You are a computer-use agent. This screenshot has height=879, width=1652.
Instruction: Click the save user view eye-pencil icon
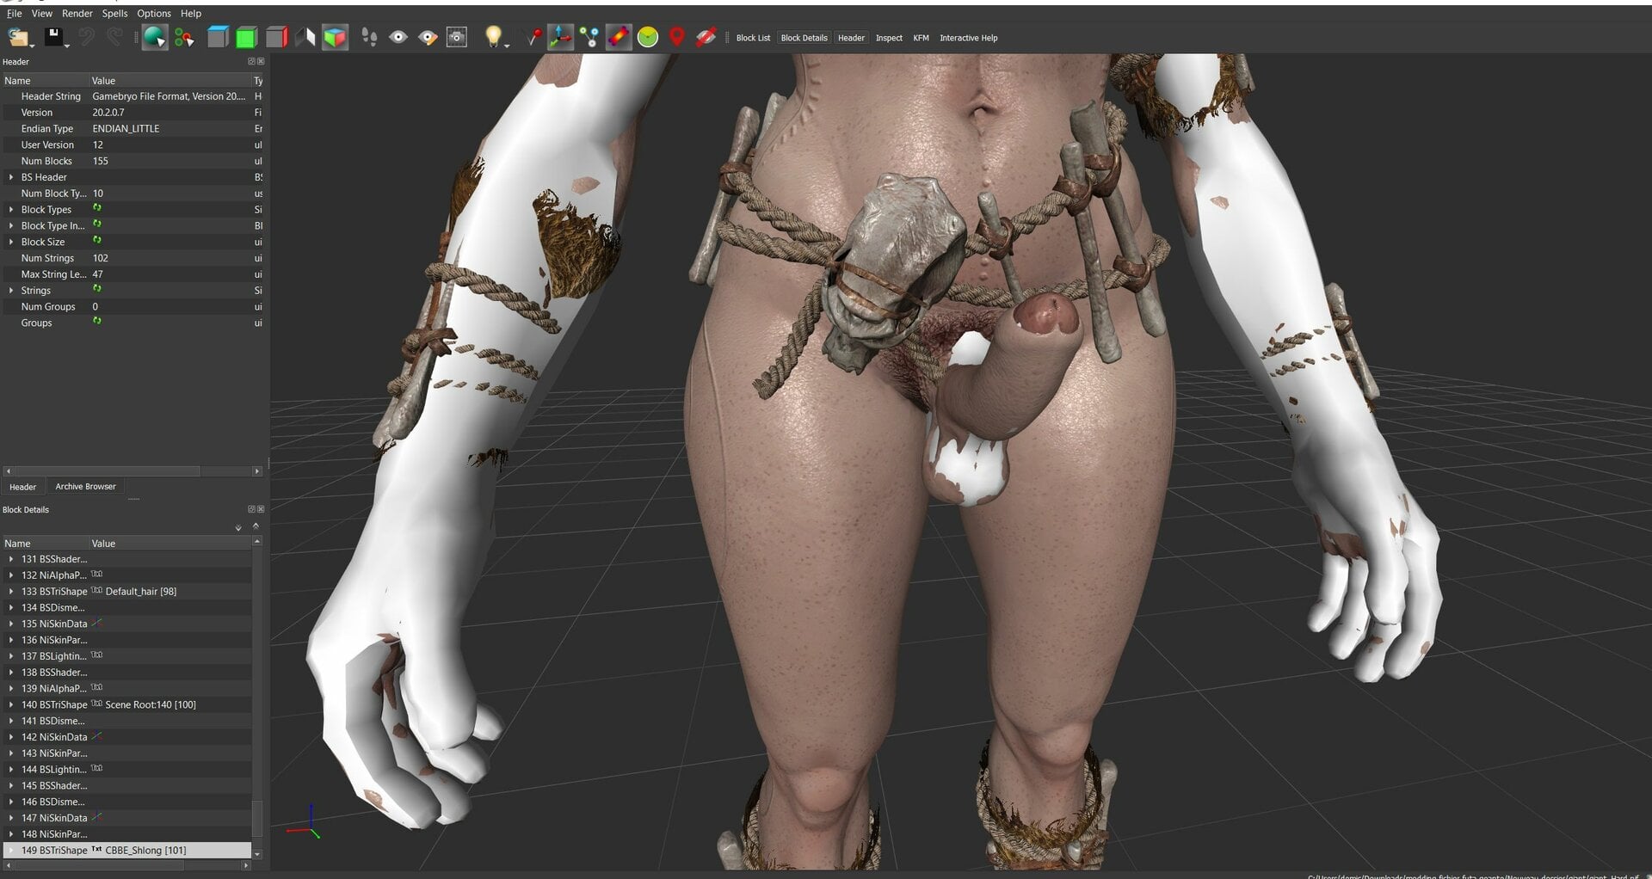coord(428,37)
